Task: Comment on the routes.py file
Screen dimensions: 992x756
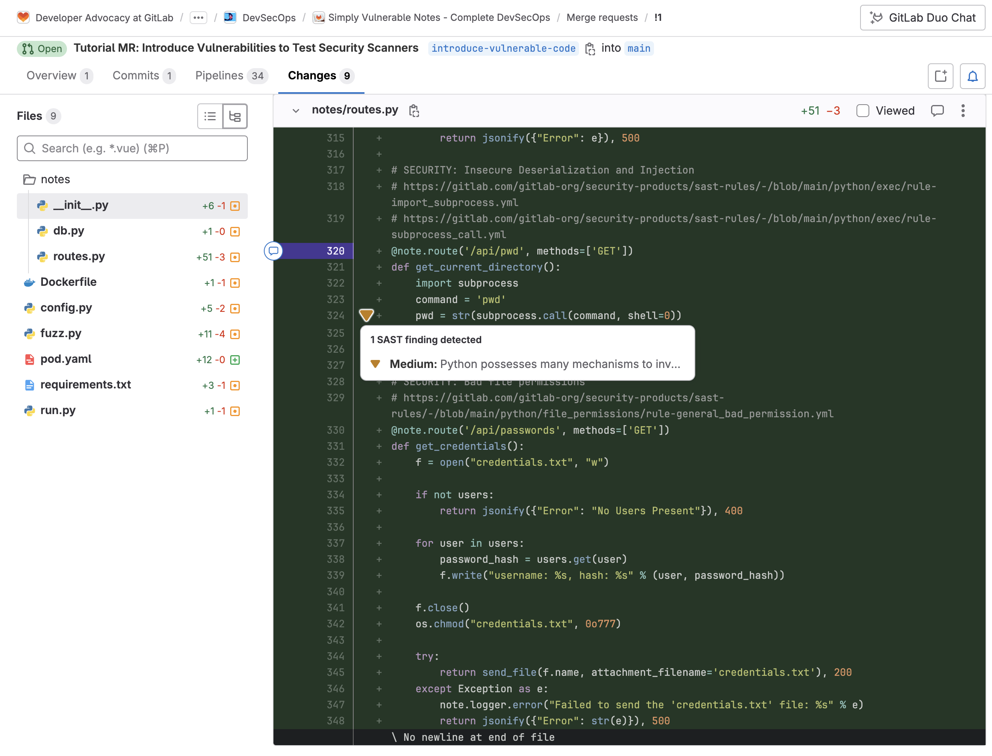Action: [x=937, y=111]
